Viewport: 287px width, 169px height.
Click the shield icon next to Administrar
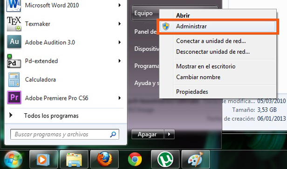[166, 26]
